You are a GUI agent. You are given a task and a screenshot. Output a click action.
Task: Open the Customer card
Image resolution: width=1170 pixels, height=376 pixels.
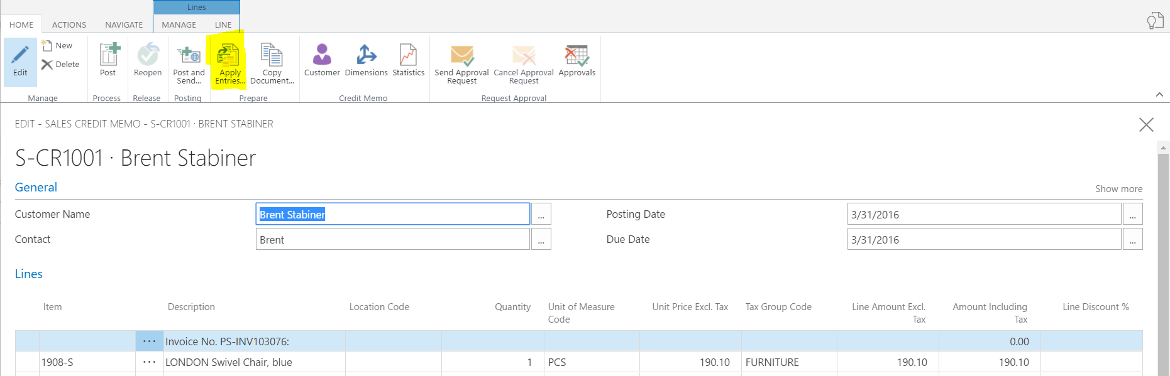[322, 60]
